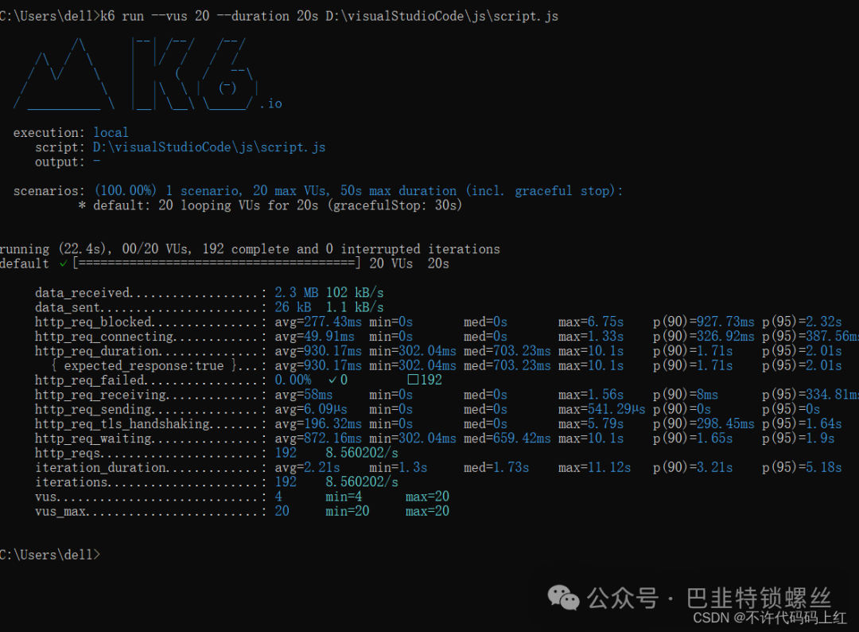
Task: Click 'avg=2.21s' value
Action: point(307,468)
